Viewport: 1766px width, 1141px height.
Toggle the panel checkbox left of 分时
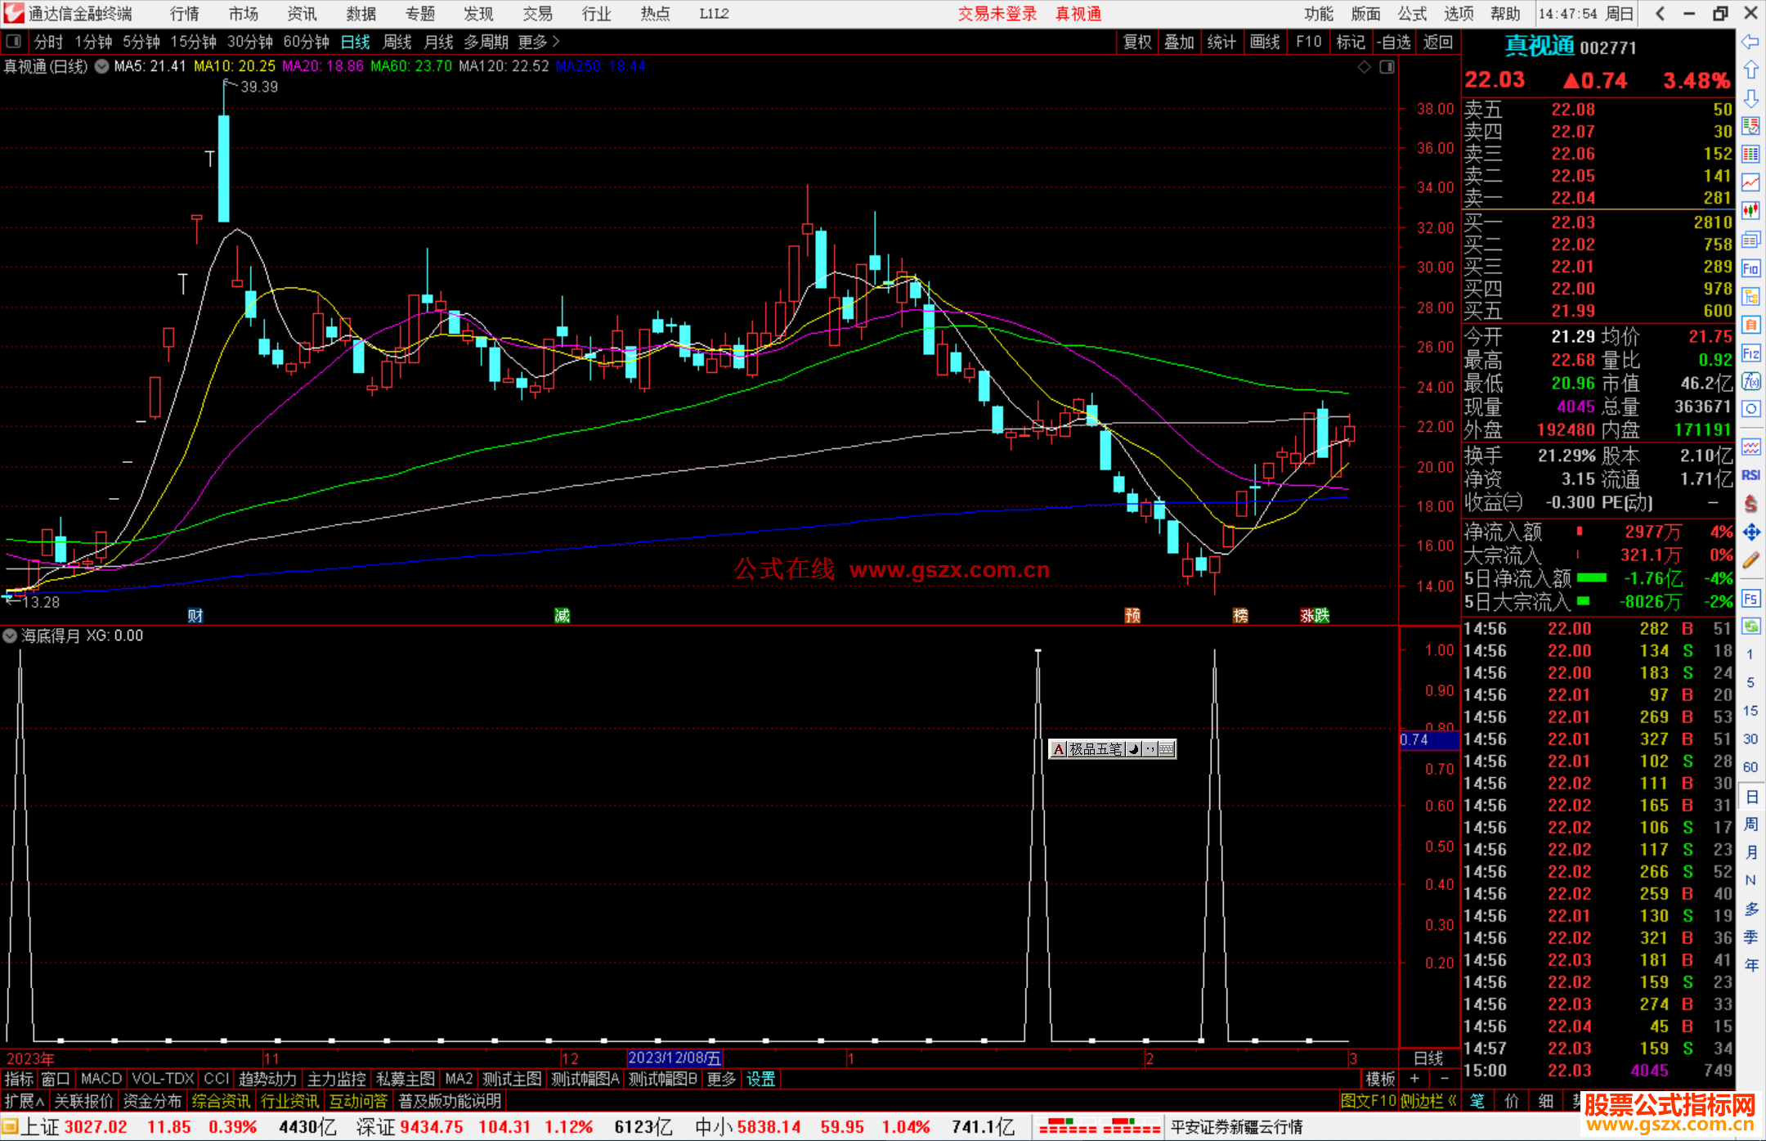tap(14, 42)
